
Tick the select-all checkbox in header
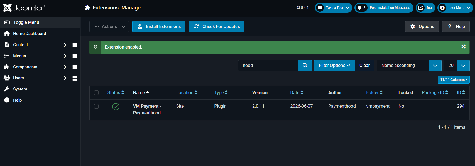pyautogui.click(x=96, y=93)
